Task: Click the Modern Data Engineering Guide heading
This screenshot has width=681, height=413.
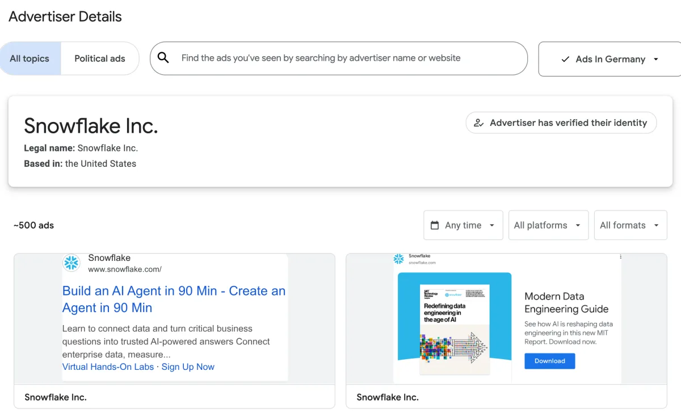Action: coord(566,302)
